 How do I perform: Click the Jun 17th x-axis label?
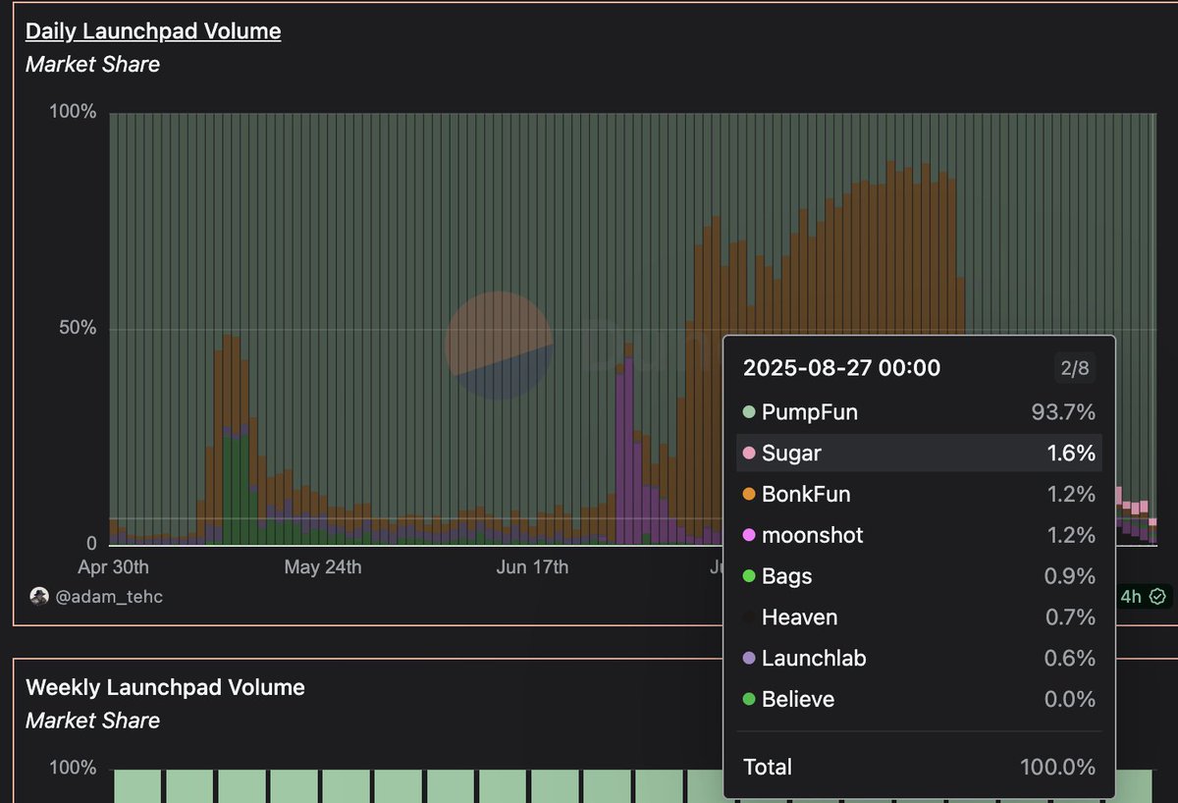[x=532, y=567]
